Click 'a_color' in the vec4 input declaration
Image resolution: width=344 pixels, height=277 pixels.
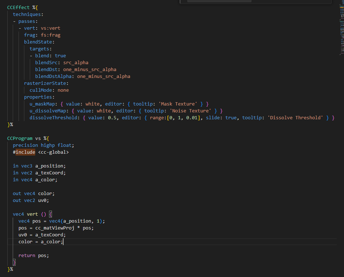45,180
